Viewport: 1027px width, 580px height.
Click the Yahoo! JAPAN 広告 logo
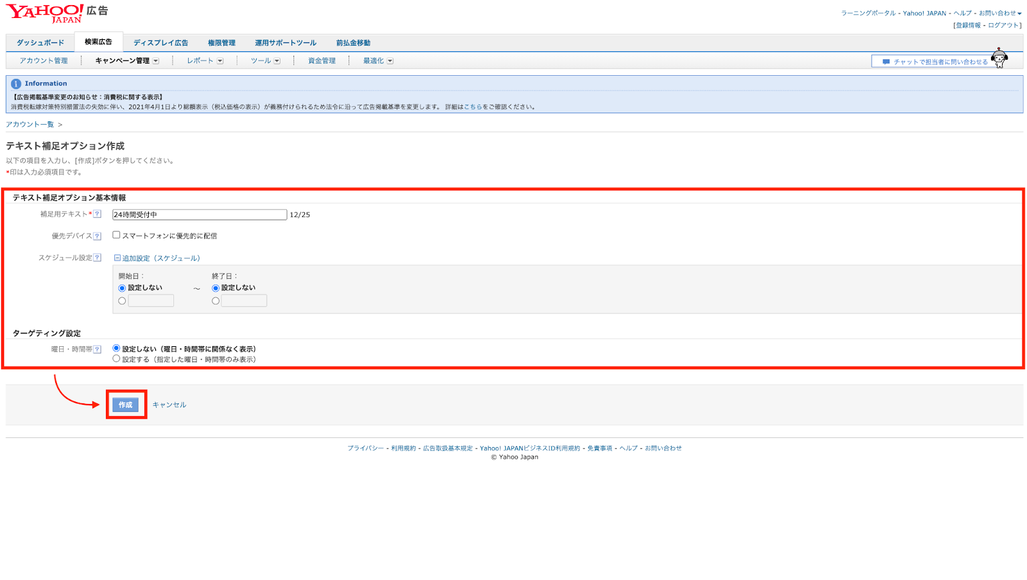pos(57,13)
